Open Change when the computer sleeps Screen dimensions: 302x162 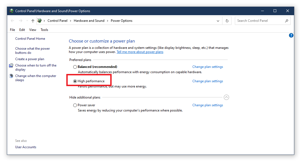(x=36, y=78)
